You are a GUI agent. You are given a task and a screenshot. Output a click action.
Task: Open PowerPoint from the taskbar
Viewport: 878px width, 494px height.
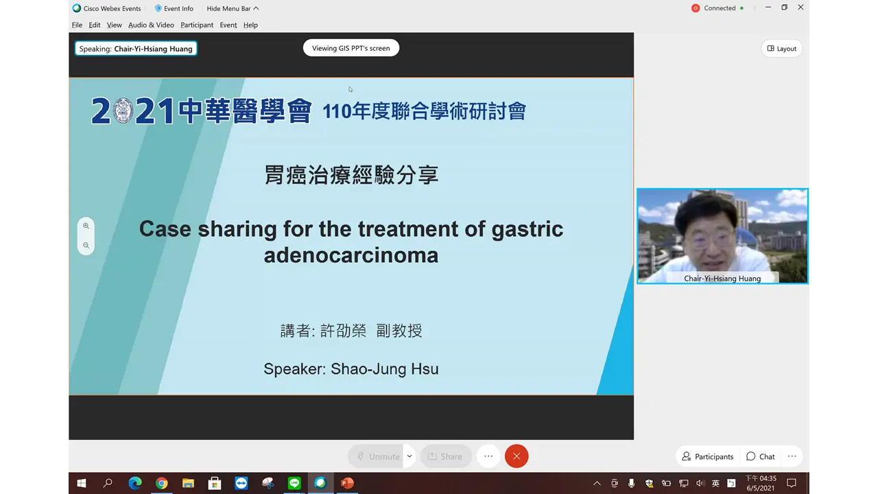(x=347, y=483)
